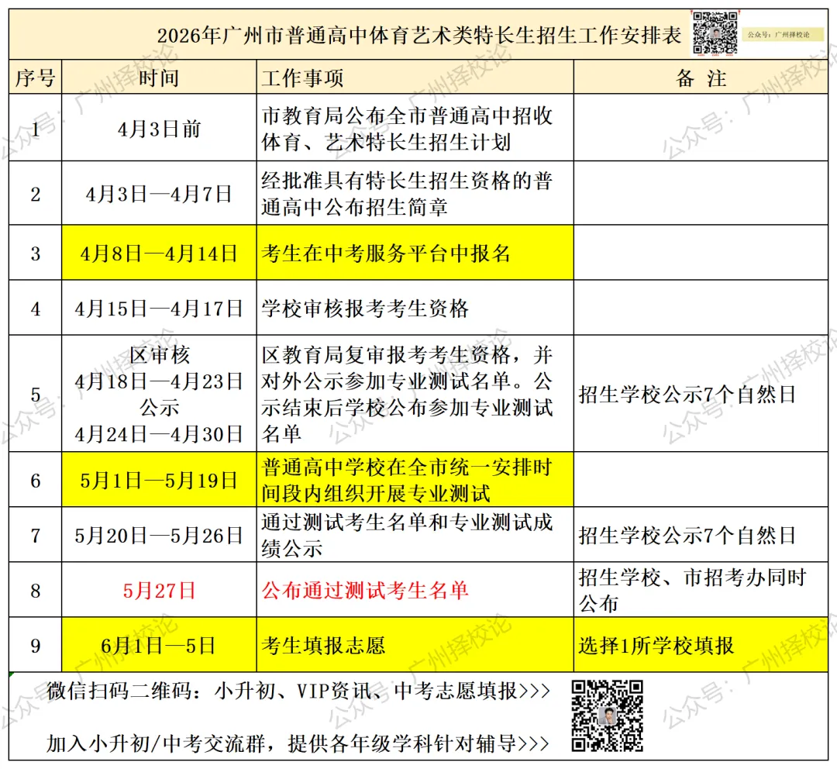The width and height of the screenshot is (837, 769).
Task: Click the '区教育局复审报考考生资格' cell
Action: [x=415, y=394]
